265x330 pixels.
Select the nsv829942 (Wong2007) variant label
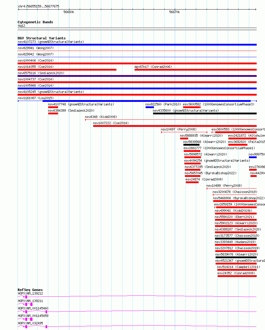click(x=36, y=54)
